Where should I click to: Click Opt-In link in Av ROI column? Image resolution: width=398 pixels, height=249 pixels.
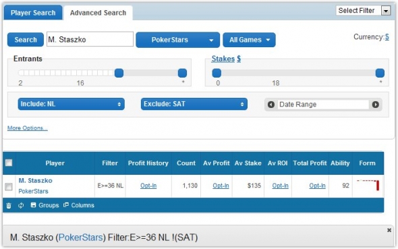[280, 186]
